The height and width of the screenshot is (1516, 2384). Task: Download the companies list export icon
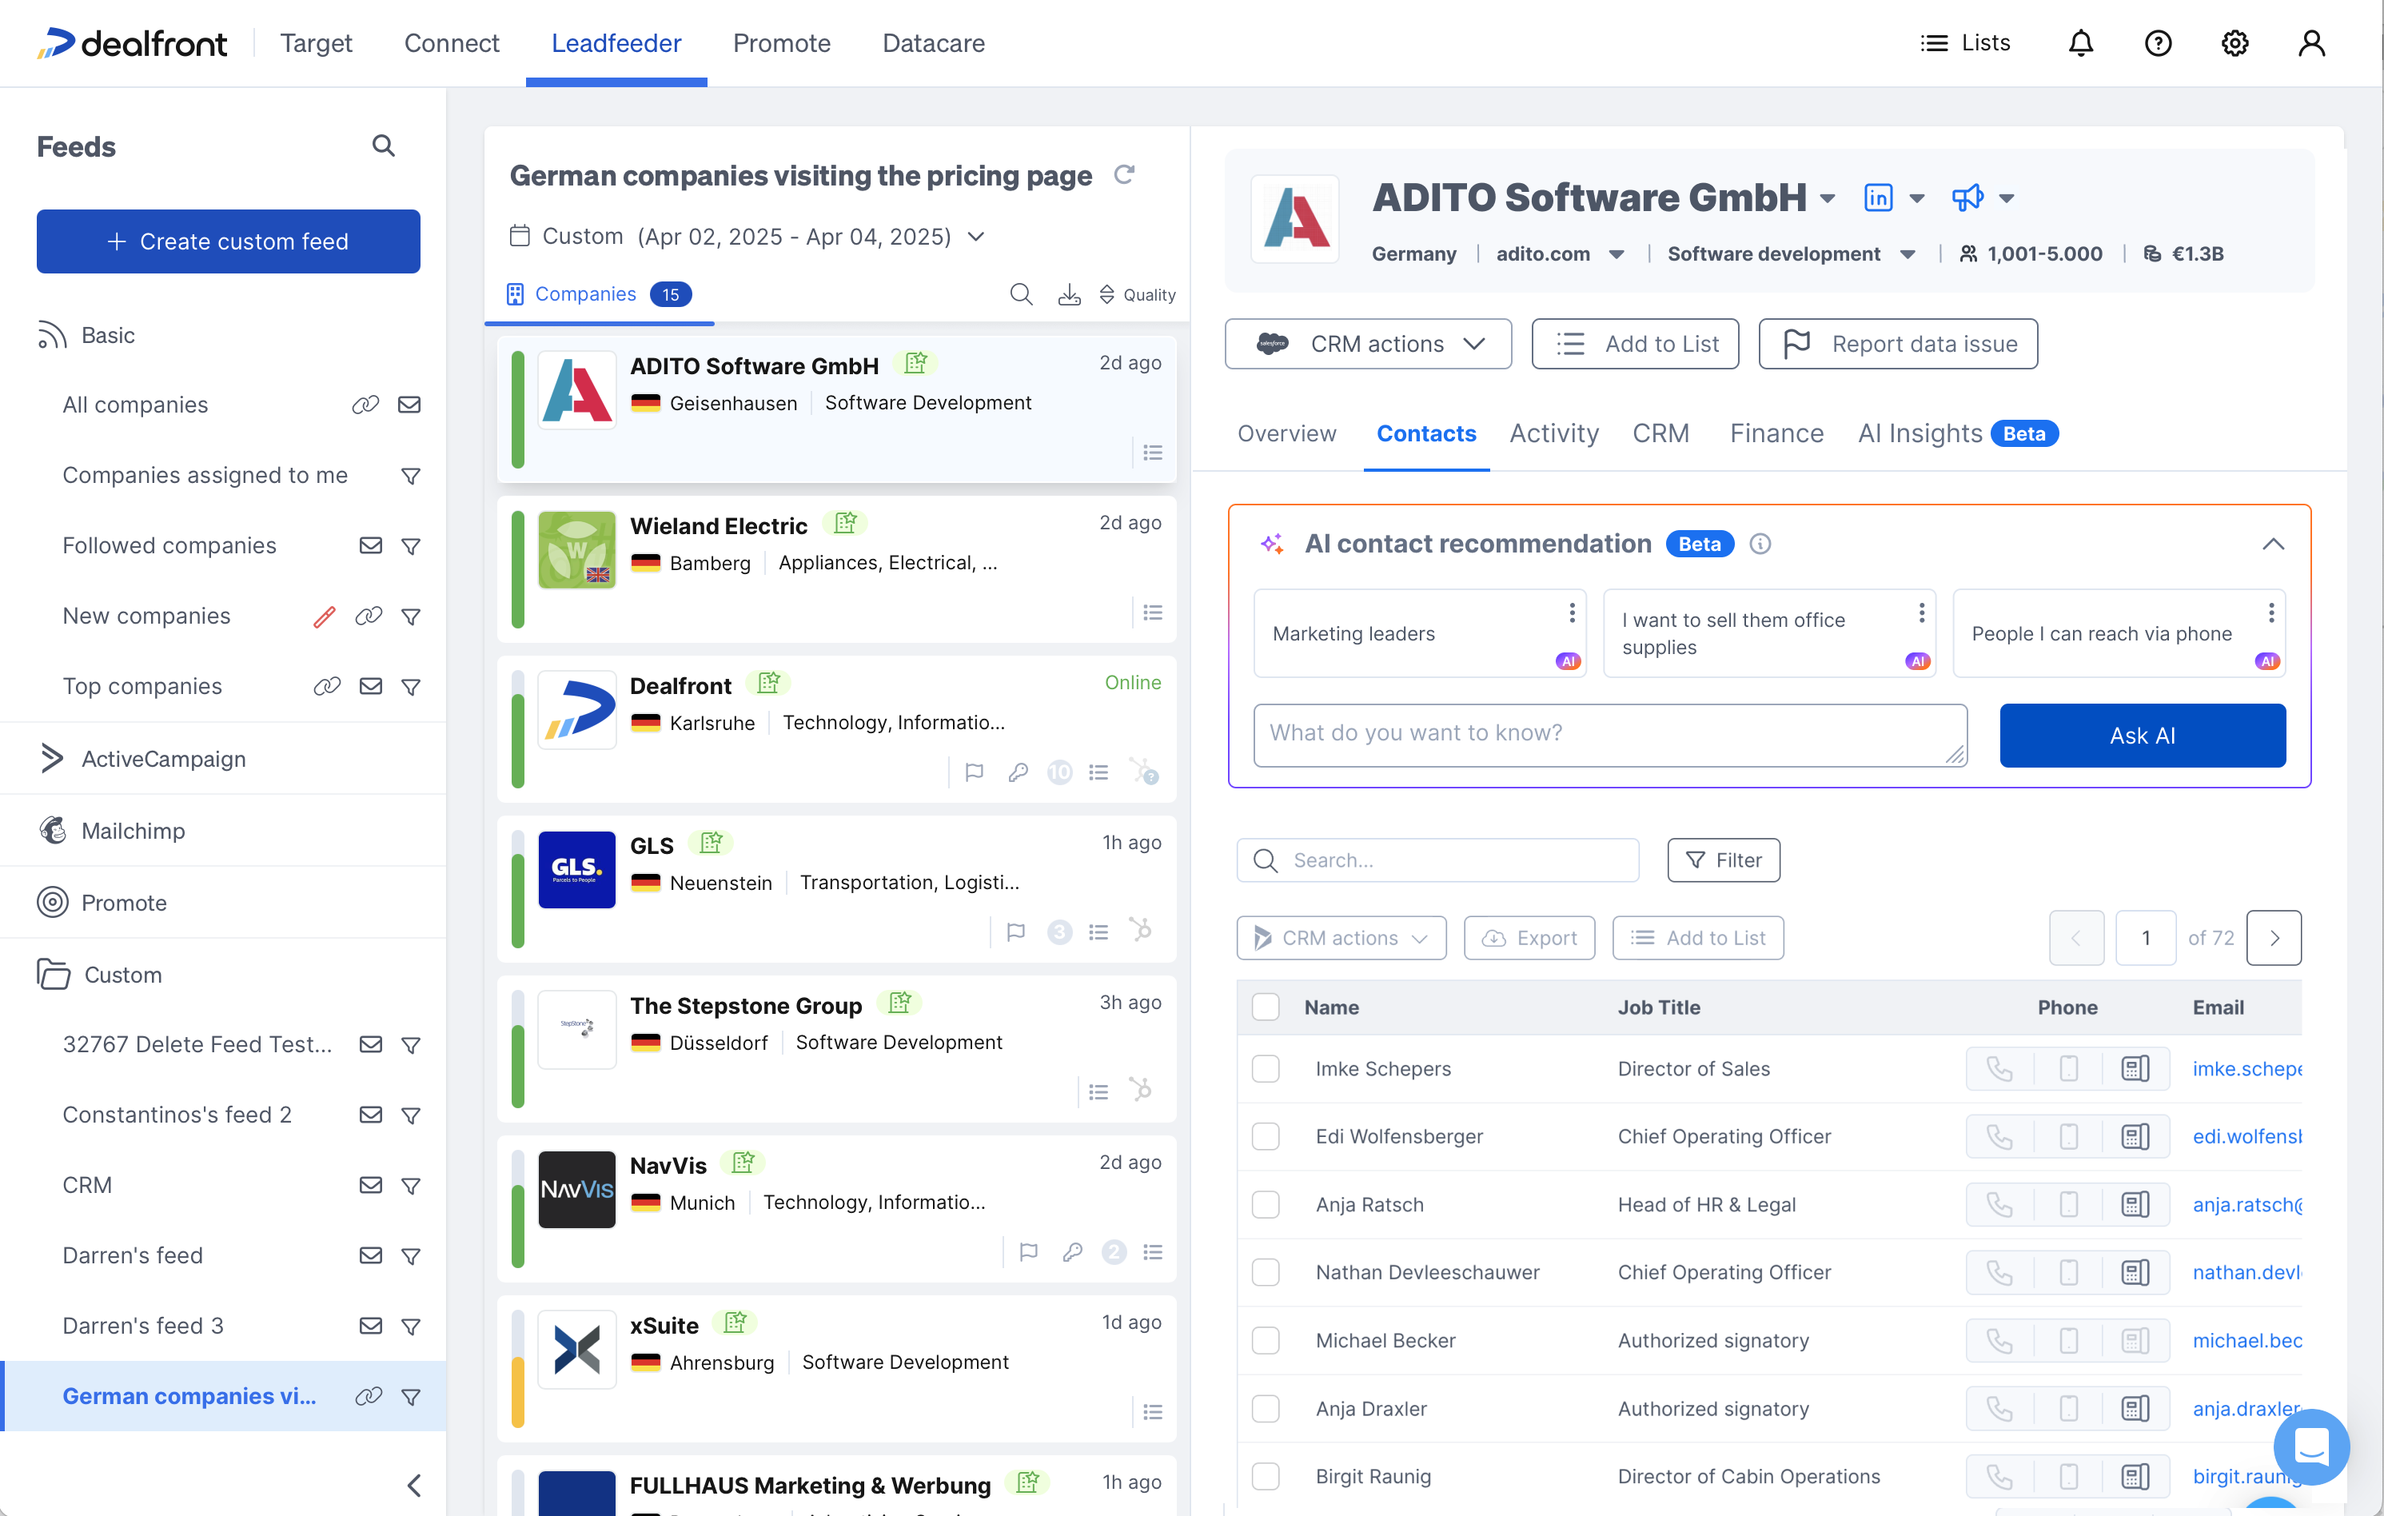(x=1069, y=294)
